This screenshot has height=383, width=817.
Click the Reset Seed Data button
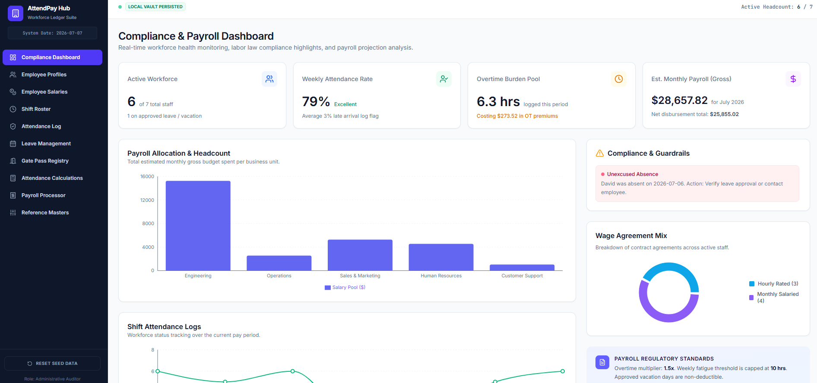click(x=52, y=364)
